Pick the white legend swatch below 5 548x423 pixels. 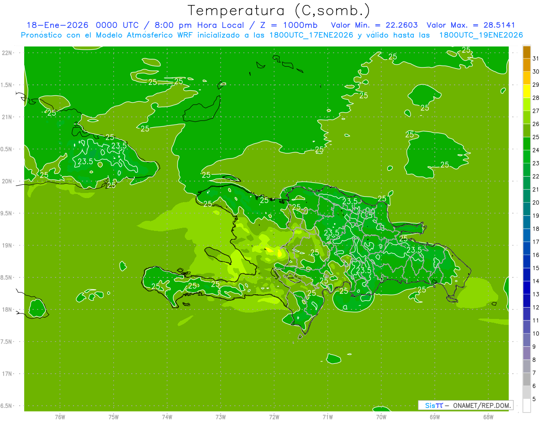point(527,406)
